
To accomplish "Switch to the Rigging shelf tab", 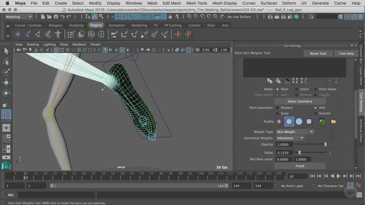I will (x=96, y=25).
